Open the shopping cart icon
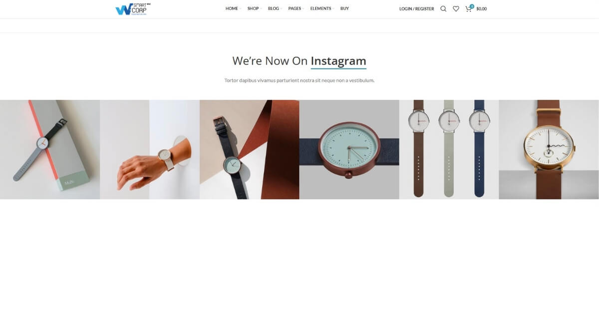Image resolution: width=599 pixels, height=314 pixels. pyautogui.click(x=468, y=9)
